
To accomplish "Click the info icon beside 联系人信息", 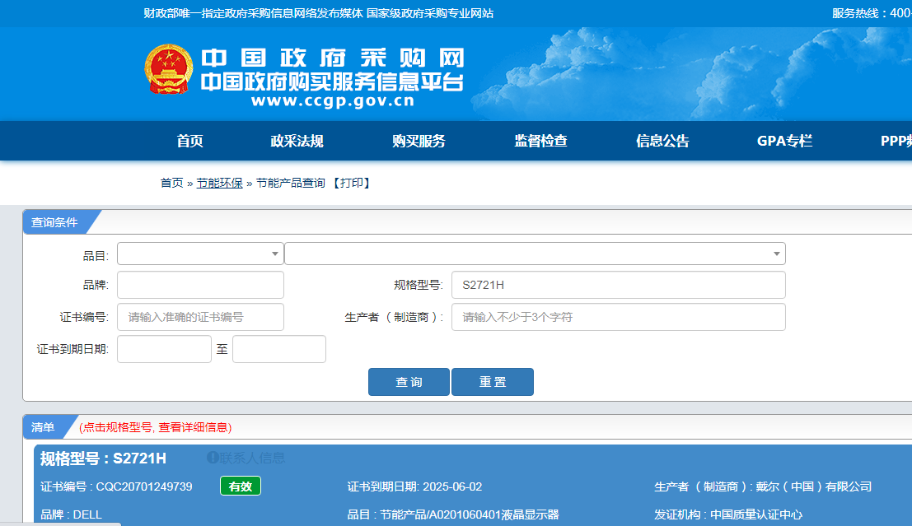I will pyautogui.click(x=213, y=458).
